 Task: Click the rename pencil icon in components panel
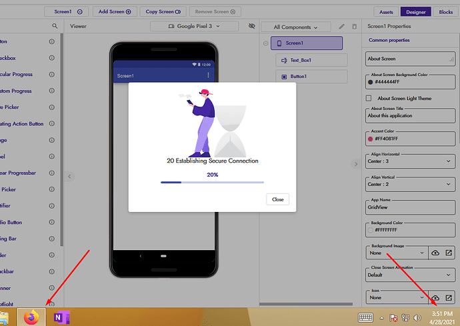pos(341,27)
